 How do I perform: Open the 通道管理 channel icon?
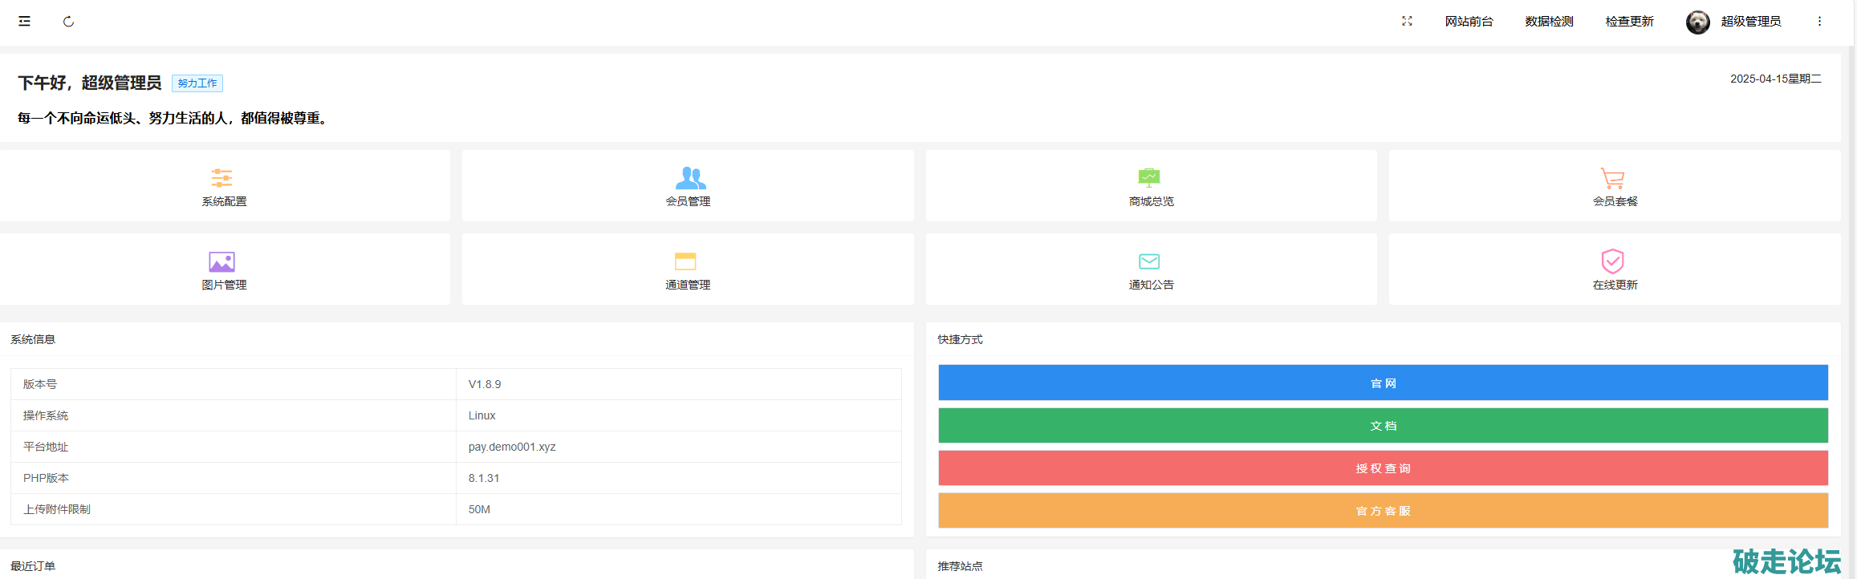pos(685,261)
